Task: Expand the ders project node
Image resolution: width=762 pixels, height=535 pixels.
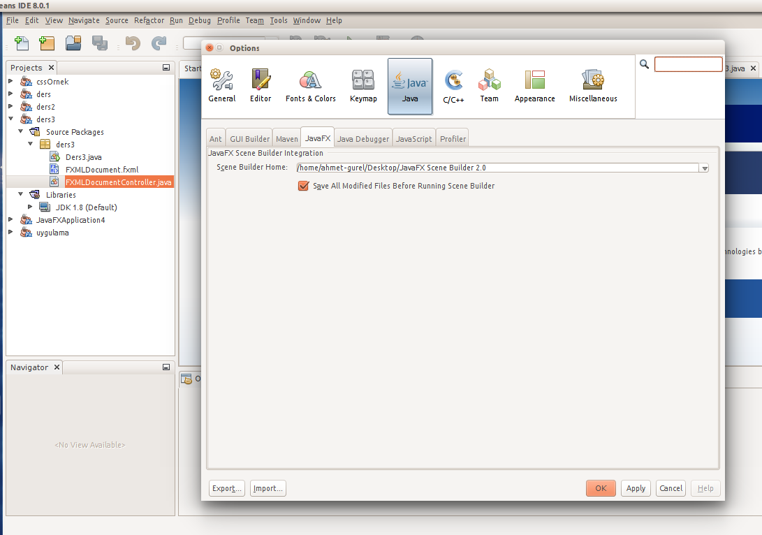Action: point(10,94)
